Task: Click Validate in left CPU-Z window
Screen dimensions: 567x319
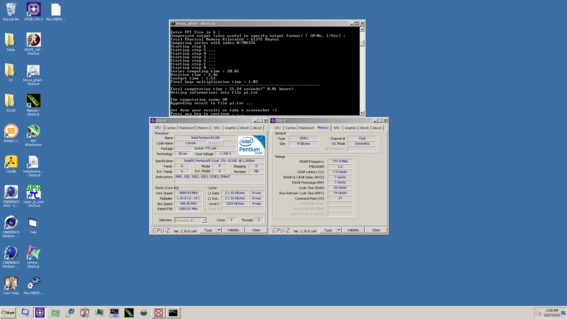Action: 233,230
